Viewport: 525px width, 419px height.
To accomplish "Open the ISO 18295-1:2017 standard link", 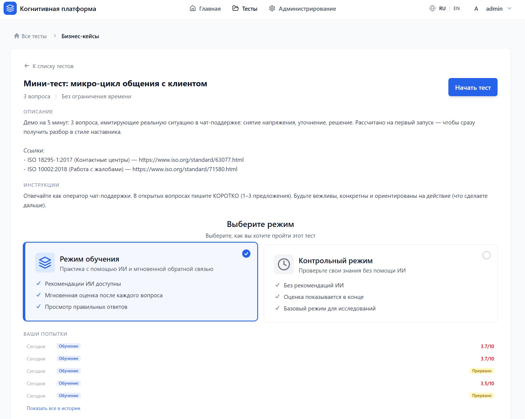I will coord(191,160).
